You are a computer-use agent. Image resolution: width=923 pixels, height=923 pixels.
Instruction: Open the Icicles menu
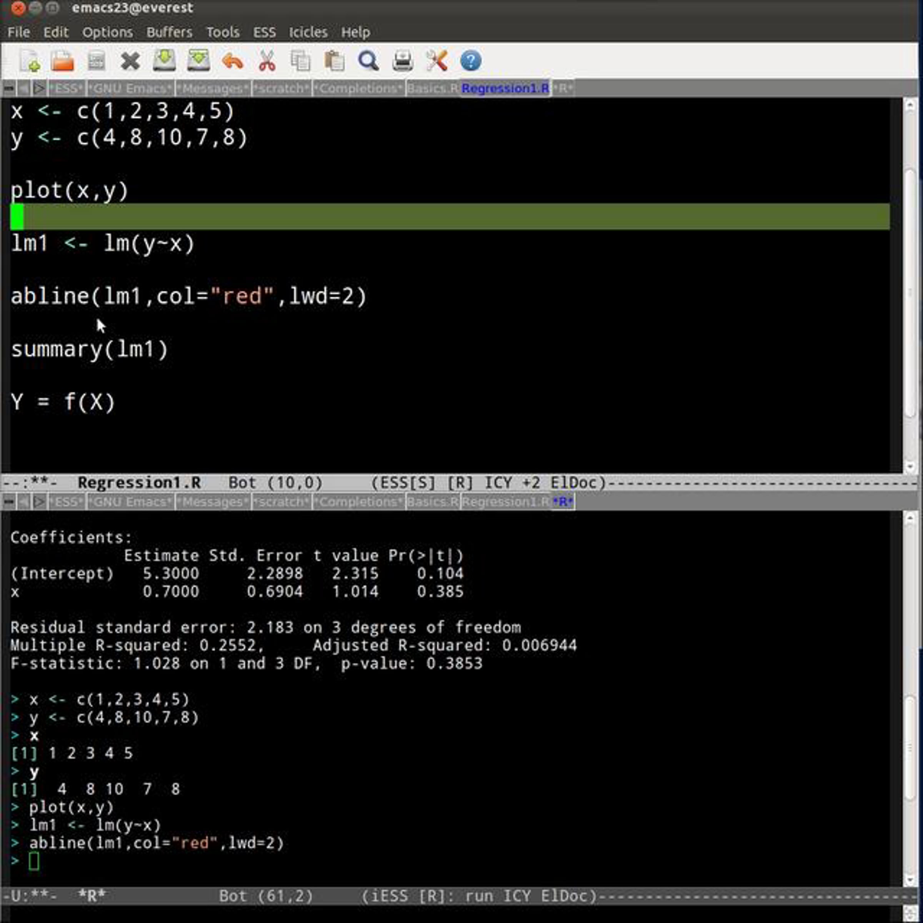pyautogui.click(x=308, y=32)
